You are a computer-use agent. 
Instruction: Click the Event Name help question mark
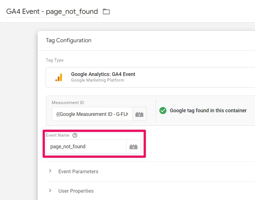(75, 135)
